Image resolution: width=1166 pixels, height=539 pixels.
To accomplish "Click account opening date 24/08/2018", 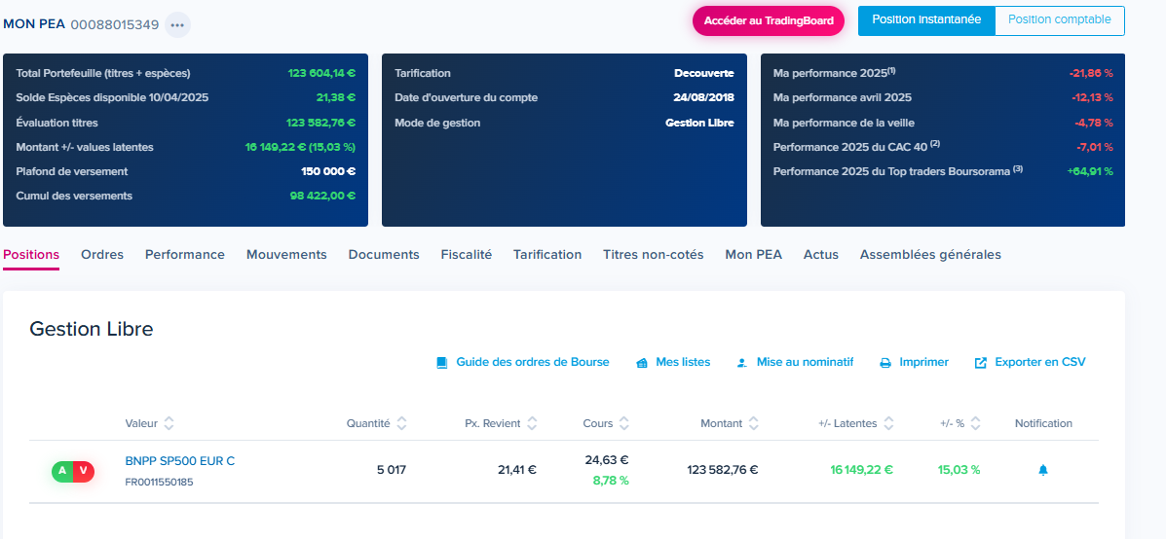I will click(x=705, y=97).
